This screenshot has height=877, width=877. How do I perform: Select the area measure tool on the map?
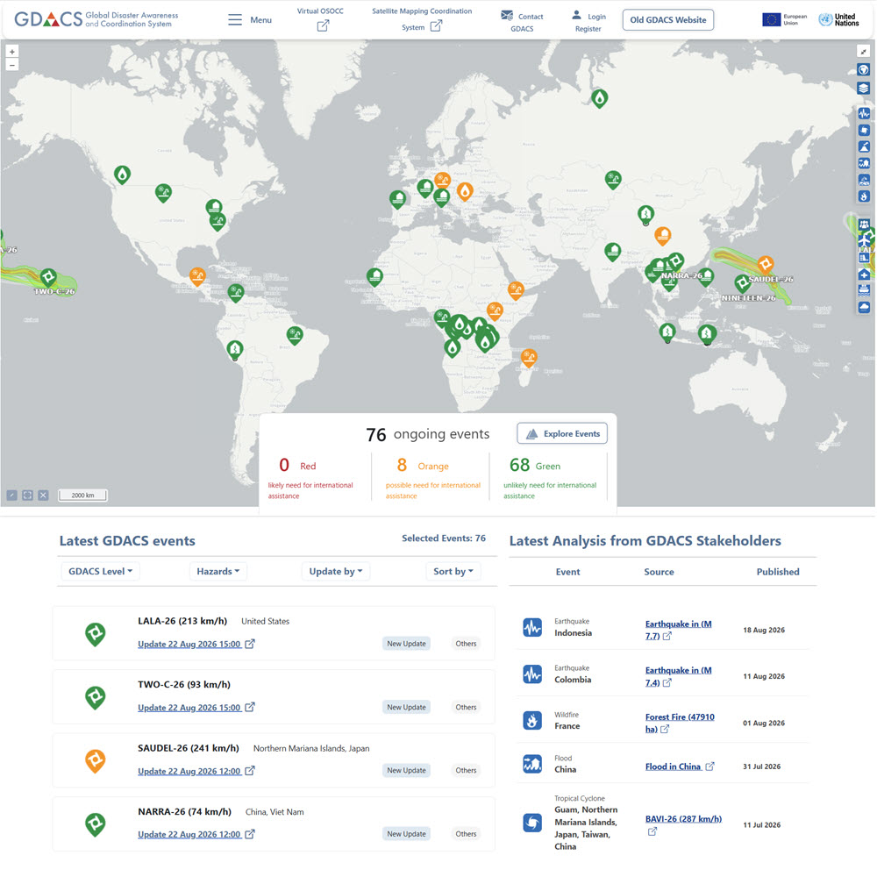point(27,495)
